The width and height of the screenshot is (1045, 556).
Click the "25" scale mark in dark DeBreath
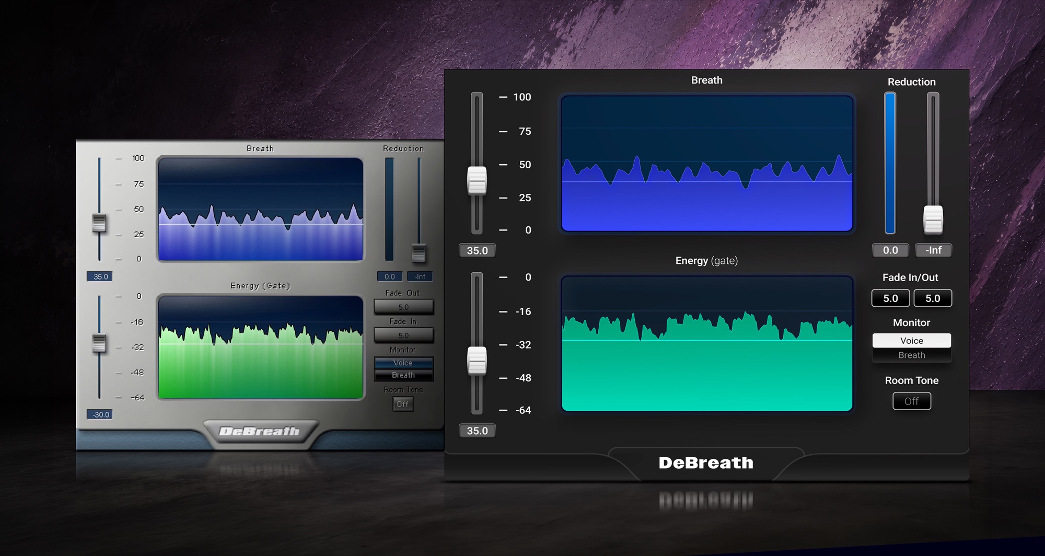(525, 198)
